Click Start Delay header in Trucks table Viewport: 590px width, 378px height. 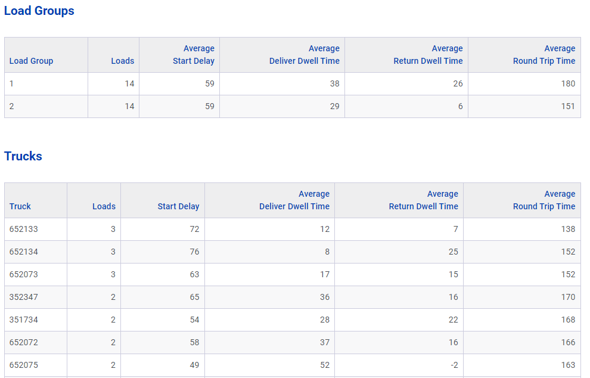178,206
